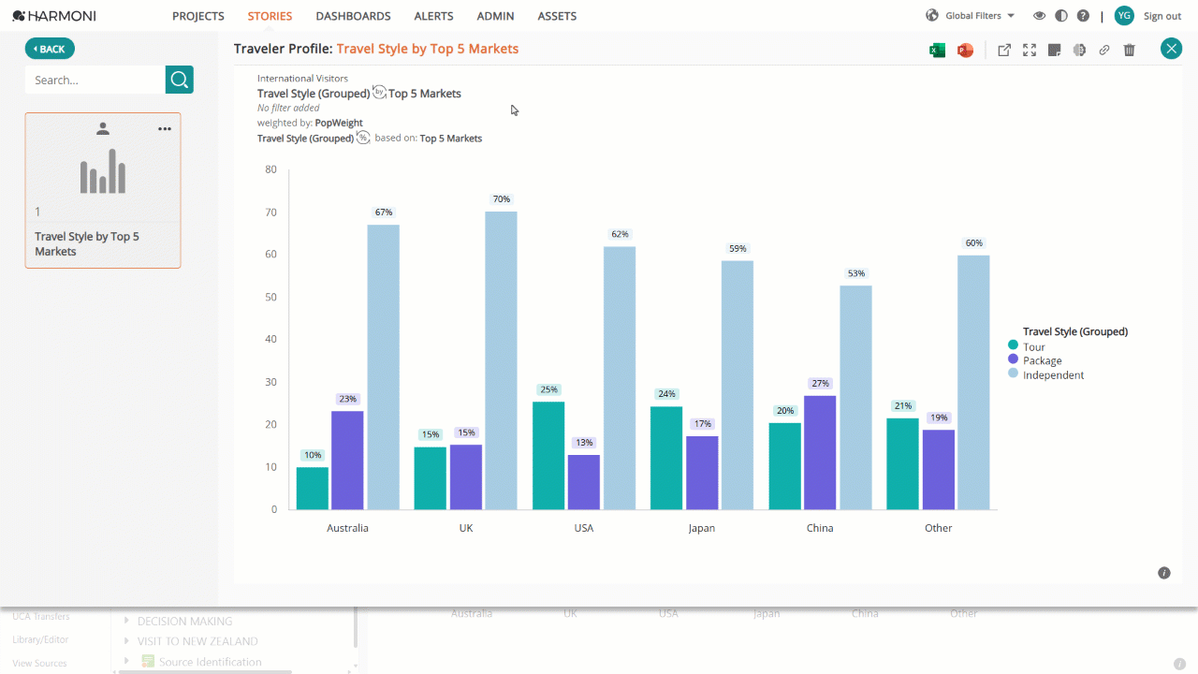
Task: Open the PROJECTS menu
Action: 198,16
